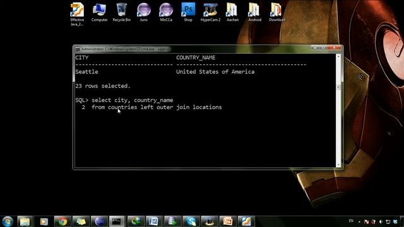Click the Seattle result row text

tap(87, 72)
